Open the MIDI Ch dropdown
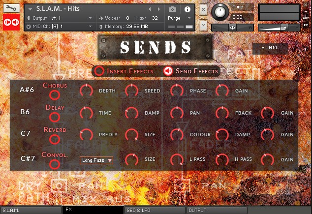 pyautogui.click(x=59, y=26)
